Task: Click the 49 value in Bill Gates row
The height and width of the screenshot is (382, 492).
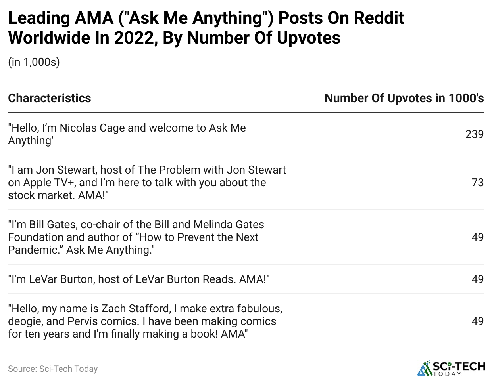Action: [477, 237]
